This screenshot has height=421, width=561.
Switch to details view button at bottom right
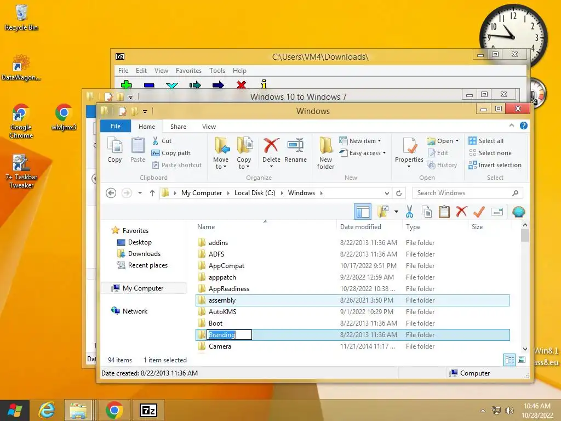click(510, 360)
